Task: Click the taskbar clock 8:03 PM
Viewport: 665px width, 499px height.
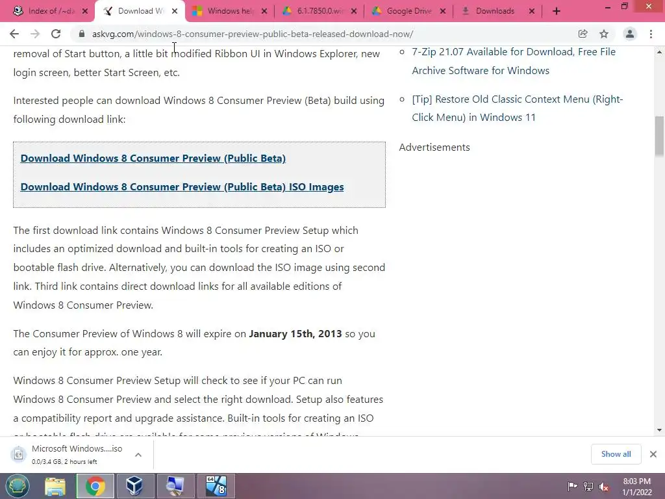Action: [636, 487]
